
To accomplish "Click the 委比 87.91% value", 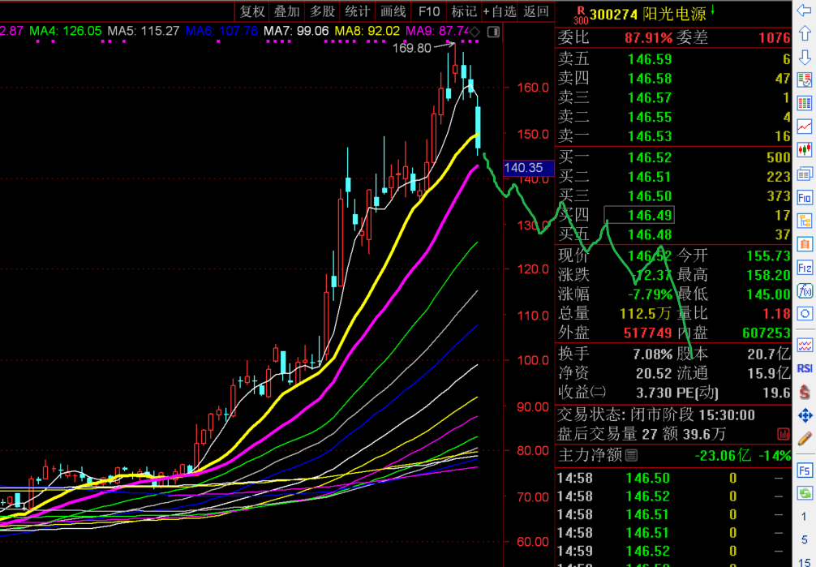I will pyautogui.click(x=648, y=37).
